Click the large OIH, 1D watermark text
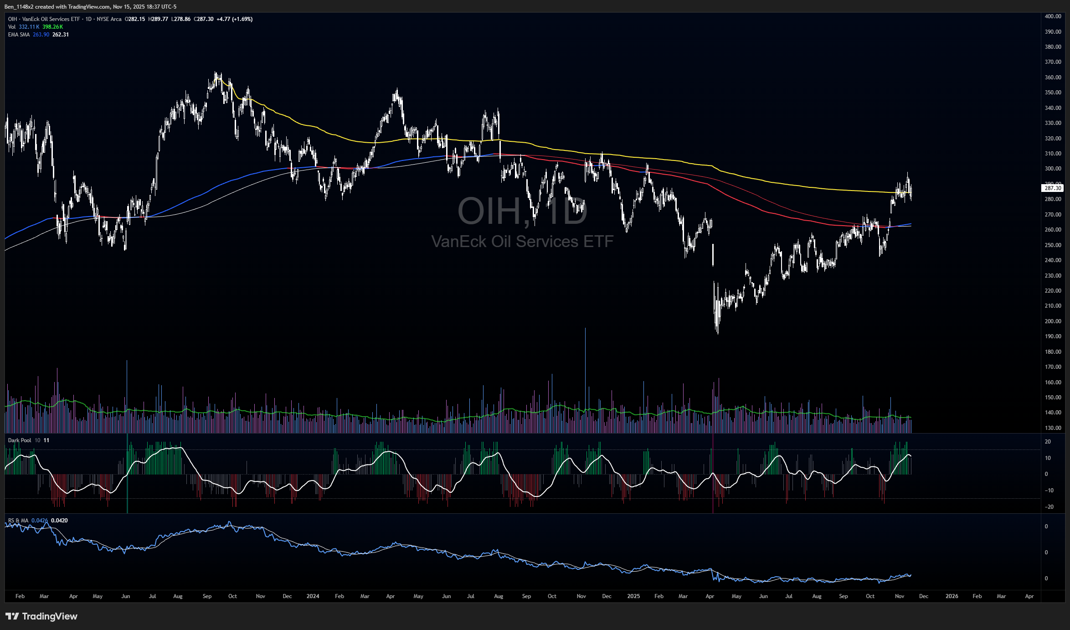The image size is (1070, 630). click(x=522, y=211)
